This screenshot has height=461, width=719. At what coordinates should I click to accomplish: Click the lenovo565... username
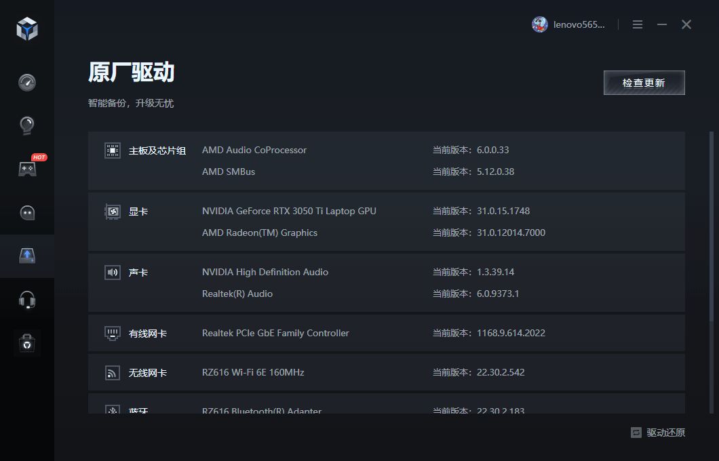point(579,25)
